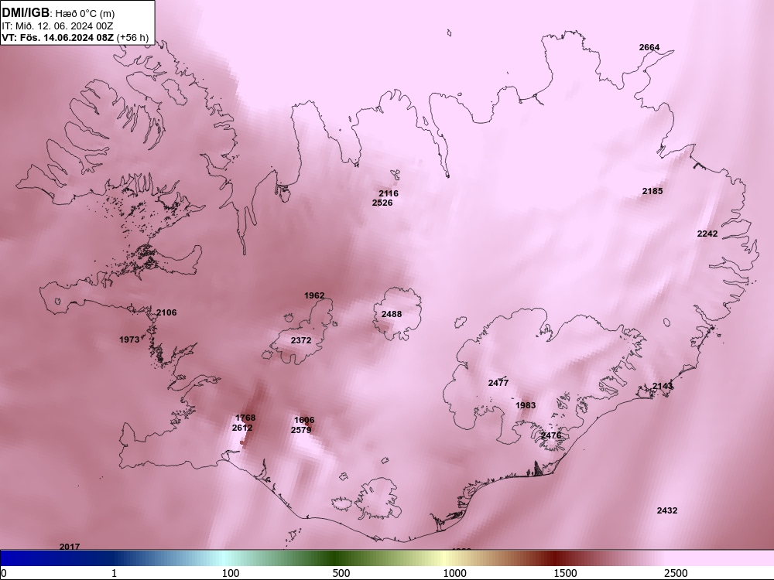Click the 500 label on the color scale
This screenshot has width=774, height=580.
(341, 573)
